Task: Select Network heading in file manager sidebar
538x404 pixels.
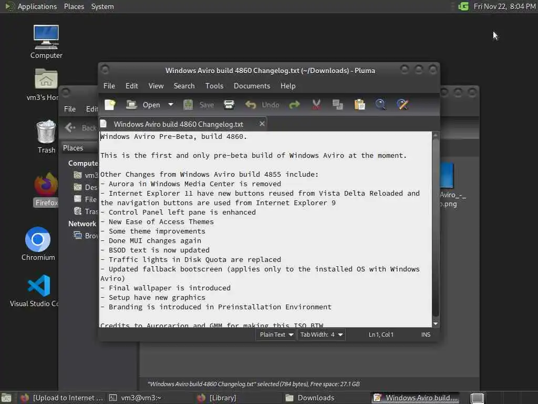Action: tap(82, 224)
